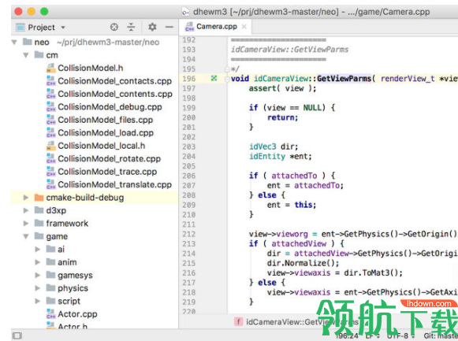
Task: Click the anim folder icon
Action: tap(50, 262)
